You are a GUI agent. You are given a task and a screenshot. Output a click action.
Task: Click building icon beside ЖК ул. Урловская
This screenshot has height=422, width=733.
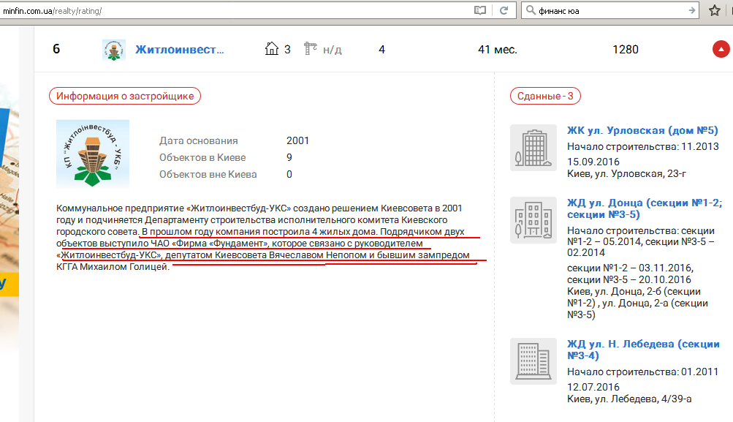(x=533, y=148)
